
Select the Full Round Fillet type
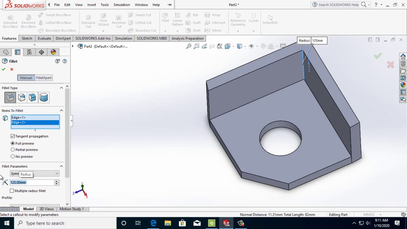(44, 97)
